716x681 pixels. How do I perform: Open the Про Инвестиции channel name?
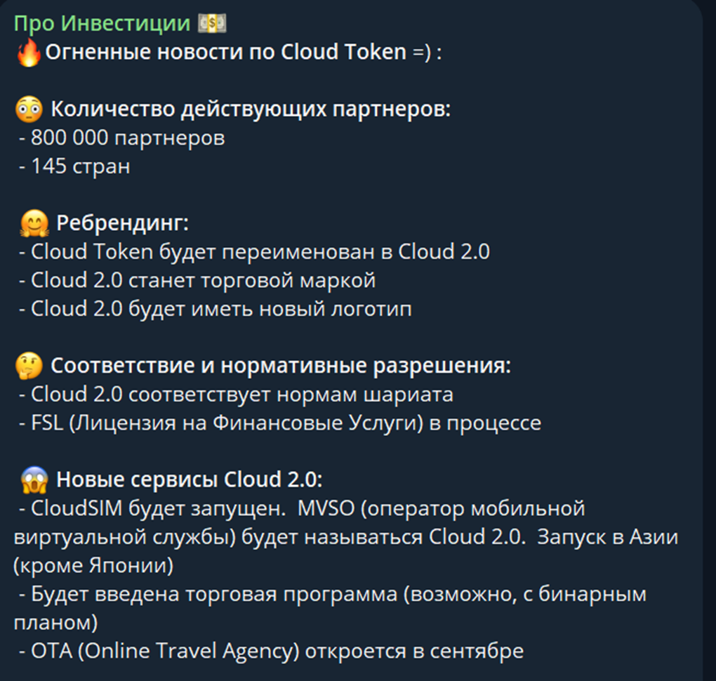click(102, 24)
